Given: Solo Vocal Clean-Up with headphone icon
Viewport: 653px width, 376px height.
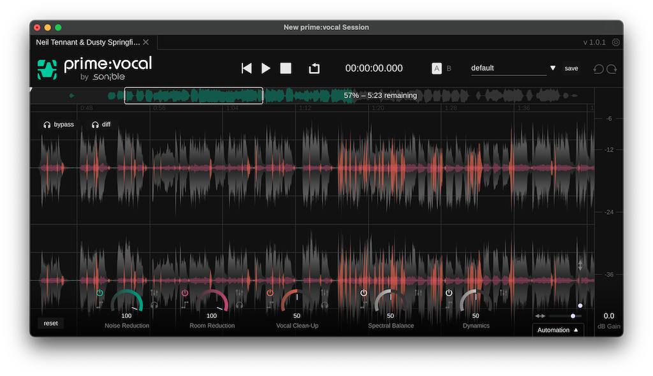Looking at the screenshot, I should coord(325,305).
